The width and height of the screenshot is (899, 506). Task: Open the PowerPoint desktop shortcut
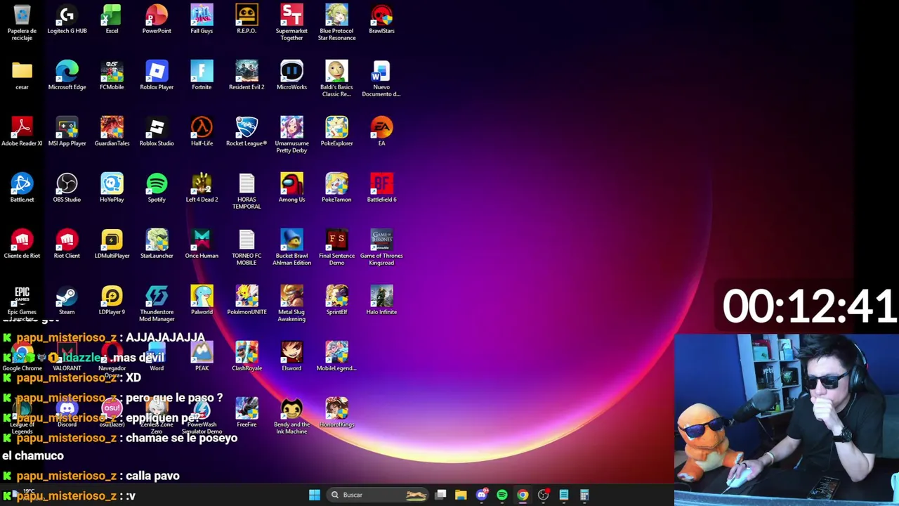tap(157, 20)
